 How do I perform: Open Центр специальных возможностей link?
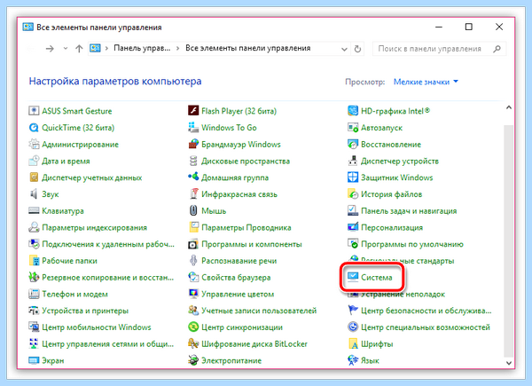pyautogui.click(x=426, y=327)
